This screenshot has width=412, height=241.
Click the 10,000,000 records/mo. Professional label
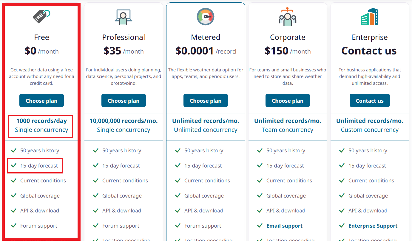tap(124, 121)
